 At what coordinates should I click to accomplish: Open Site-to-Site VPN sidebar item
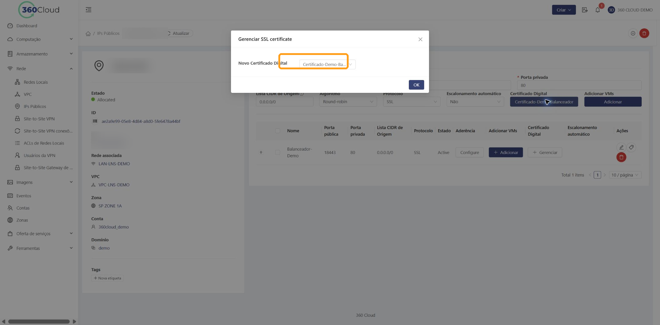tap(39, 119)
